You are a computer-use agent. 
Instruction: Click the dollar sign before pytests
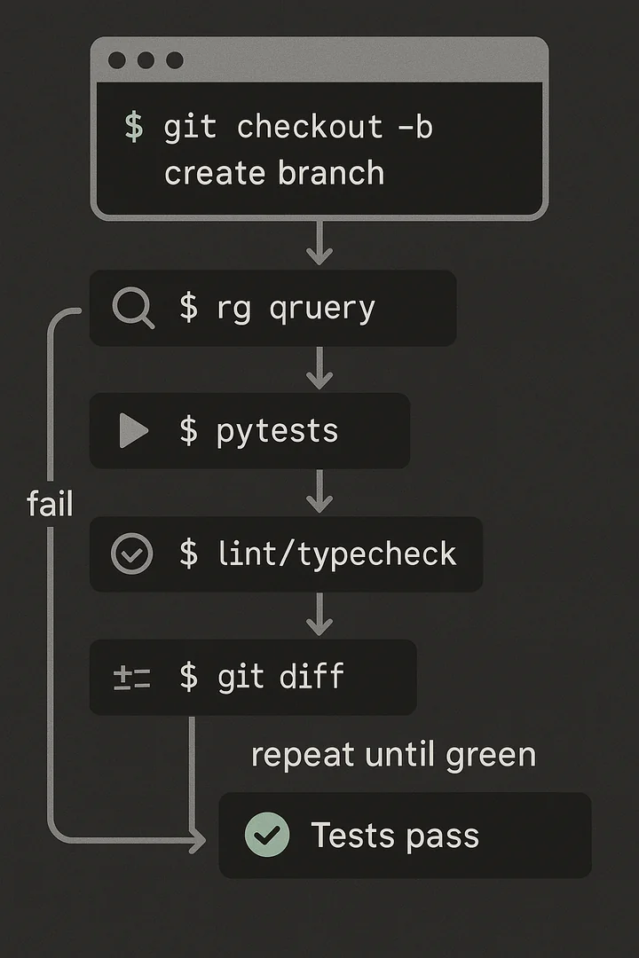tap(189, 430)
